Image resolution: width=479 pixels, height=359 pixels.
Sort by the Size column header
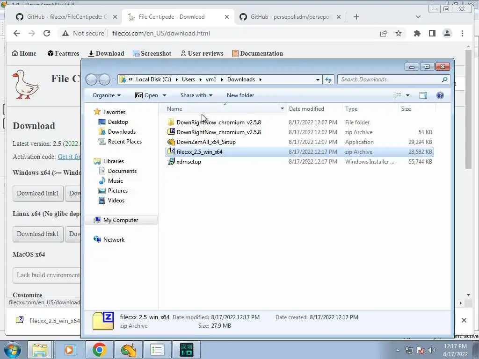pyautogui.click(x=406, y=108)
